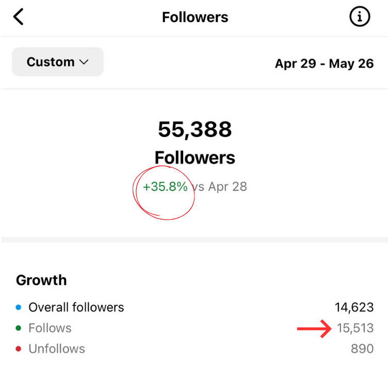
Task: Open the Custom date range dropdown
Action: pyautogui.click(x=57, y=62)
